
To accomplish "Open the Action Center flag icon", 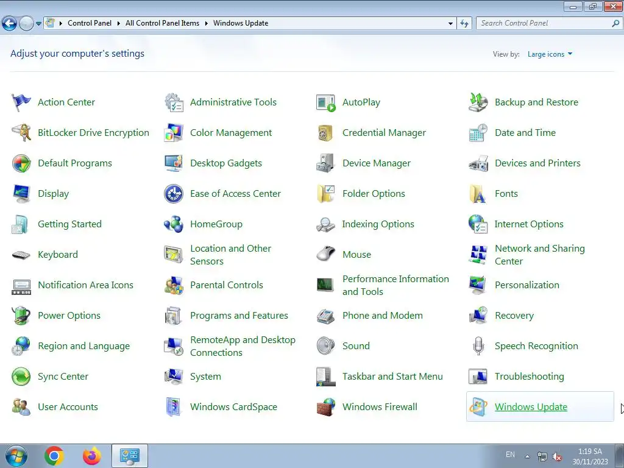I will click(x=21, y=102).
